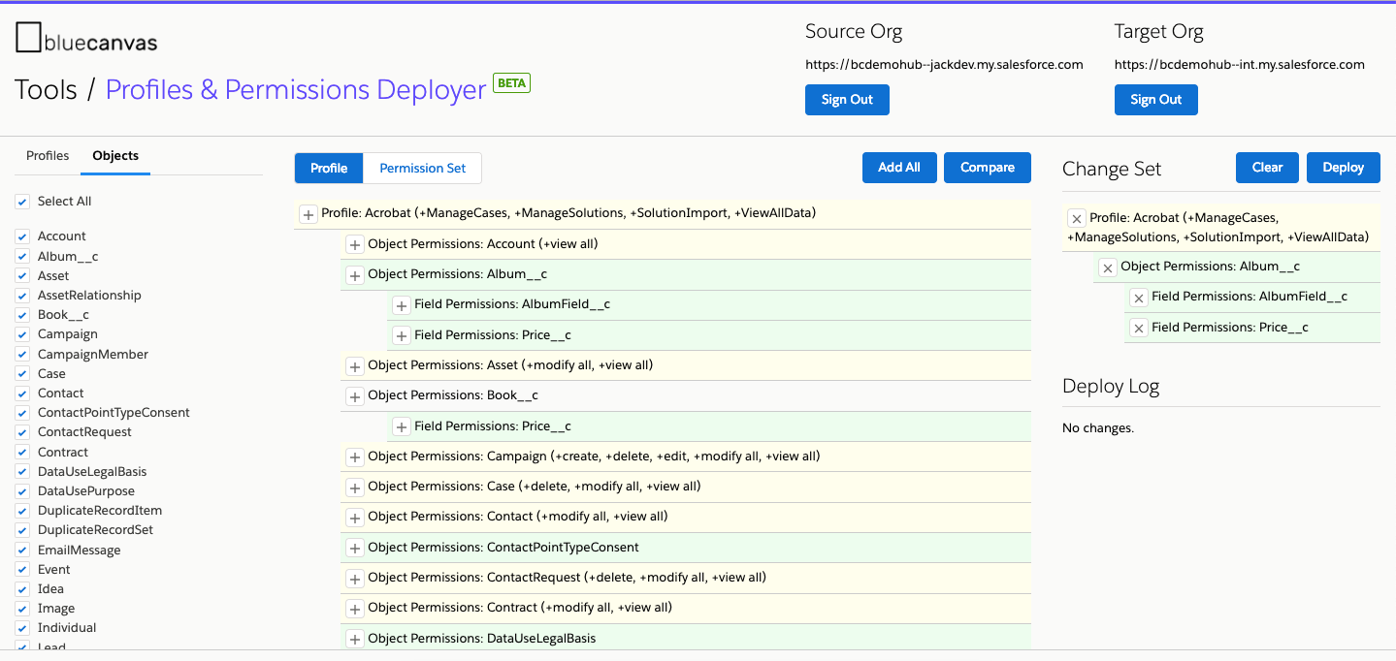The width and height of the screenshot is (1396, 661).
Task: Select the Profile toggle tab
Action: coord(329,169)
